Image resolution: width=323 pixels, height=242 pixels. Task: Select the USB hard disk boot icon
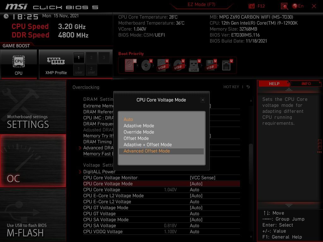162,65
